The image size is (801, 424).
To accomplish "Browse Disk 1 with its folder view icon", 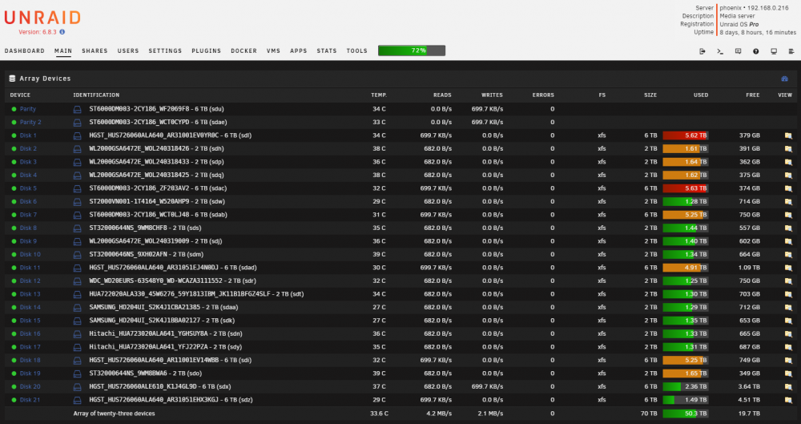I will coord(788,135).
